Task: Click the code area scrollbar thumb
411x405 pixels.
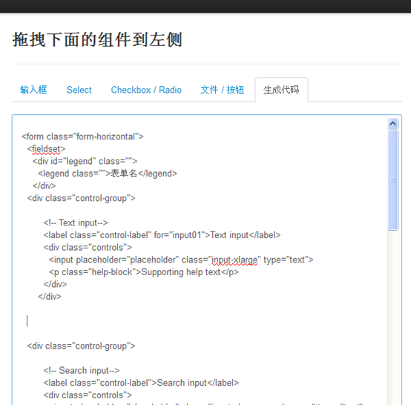Action: pos(392,180)
